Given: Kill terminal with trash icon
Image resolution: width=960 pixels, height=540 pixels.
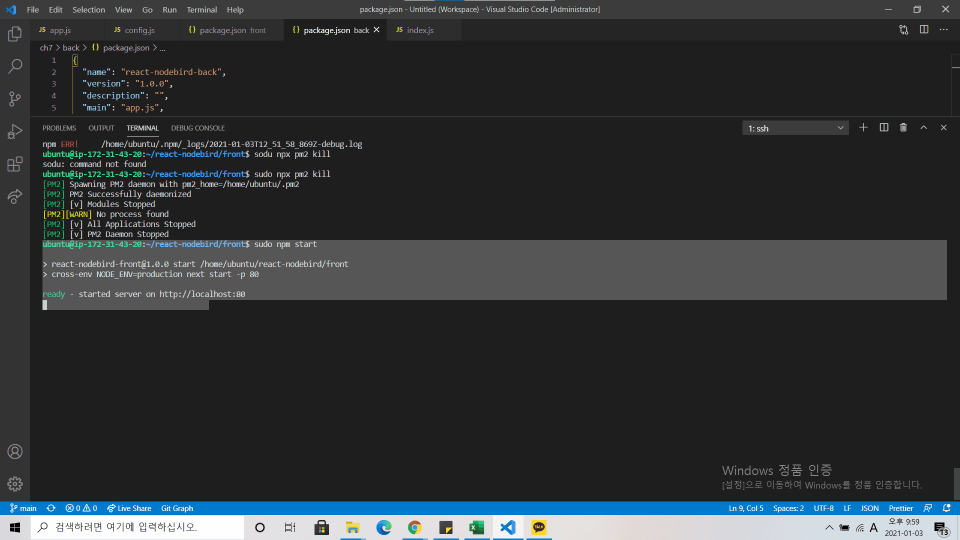Looking at the screenshot, I should click(903, 127).
